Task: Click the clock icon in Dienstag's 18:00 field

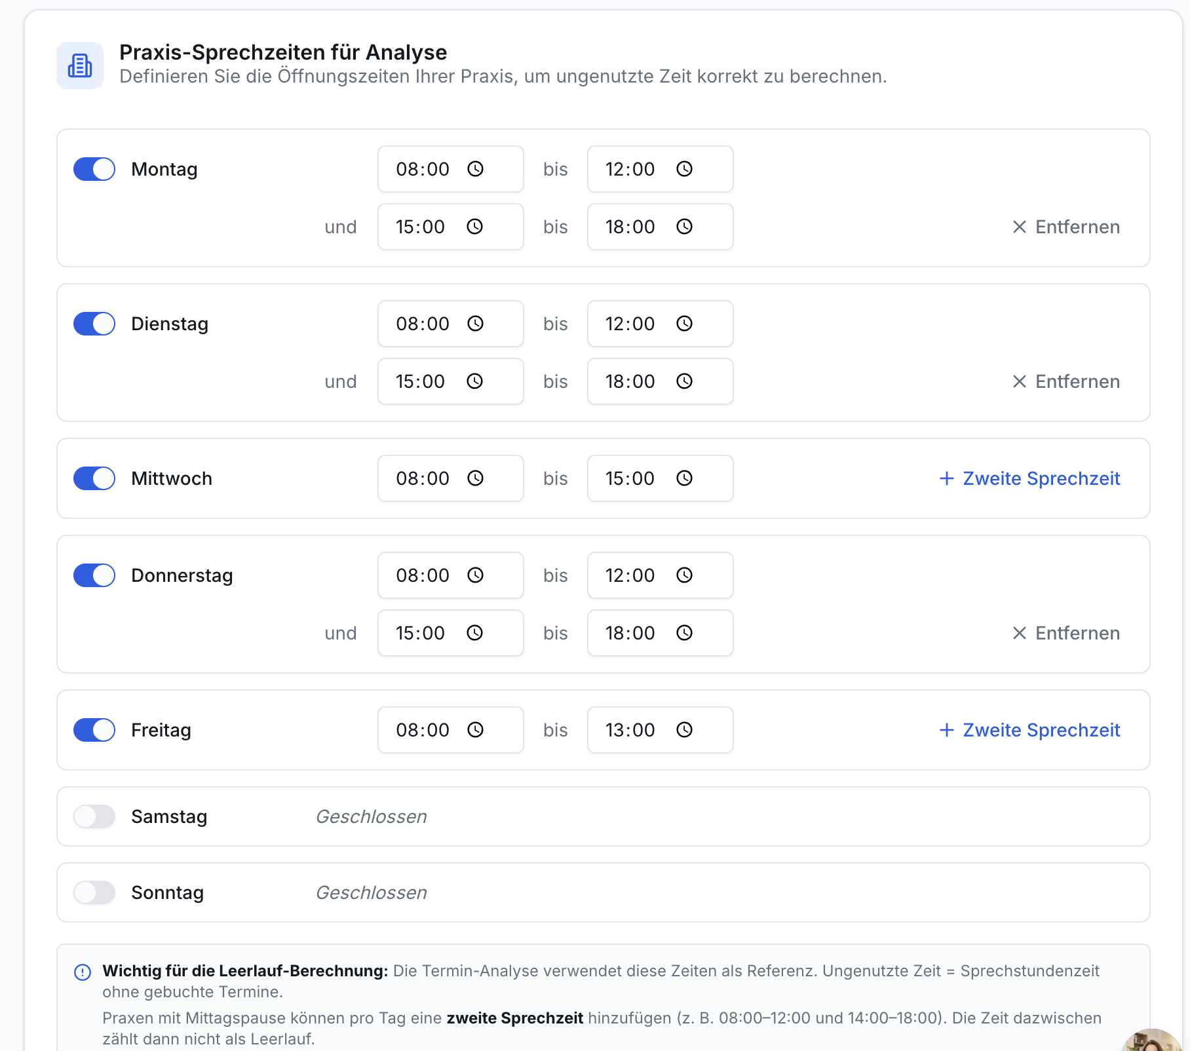Action: click(x=684, y=381)
